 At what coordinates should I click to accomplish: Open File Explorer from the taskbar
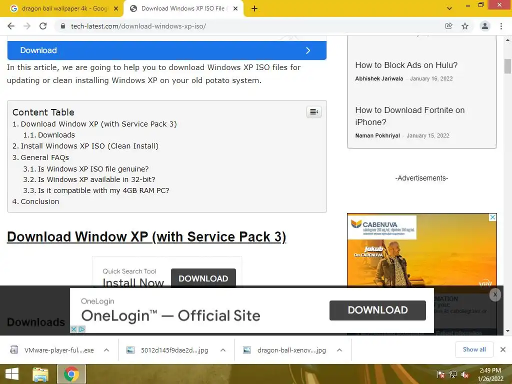(40, 374)
